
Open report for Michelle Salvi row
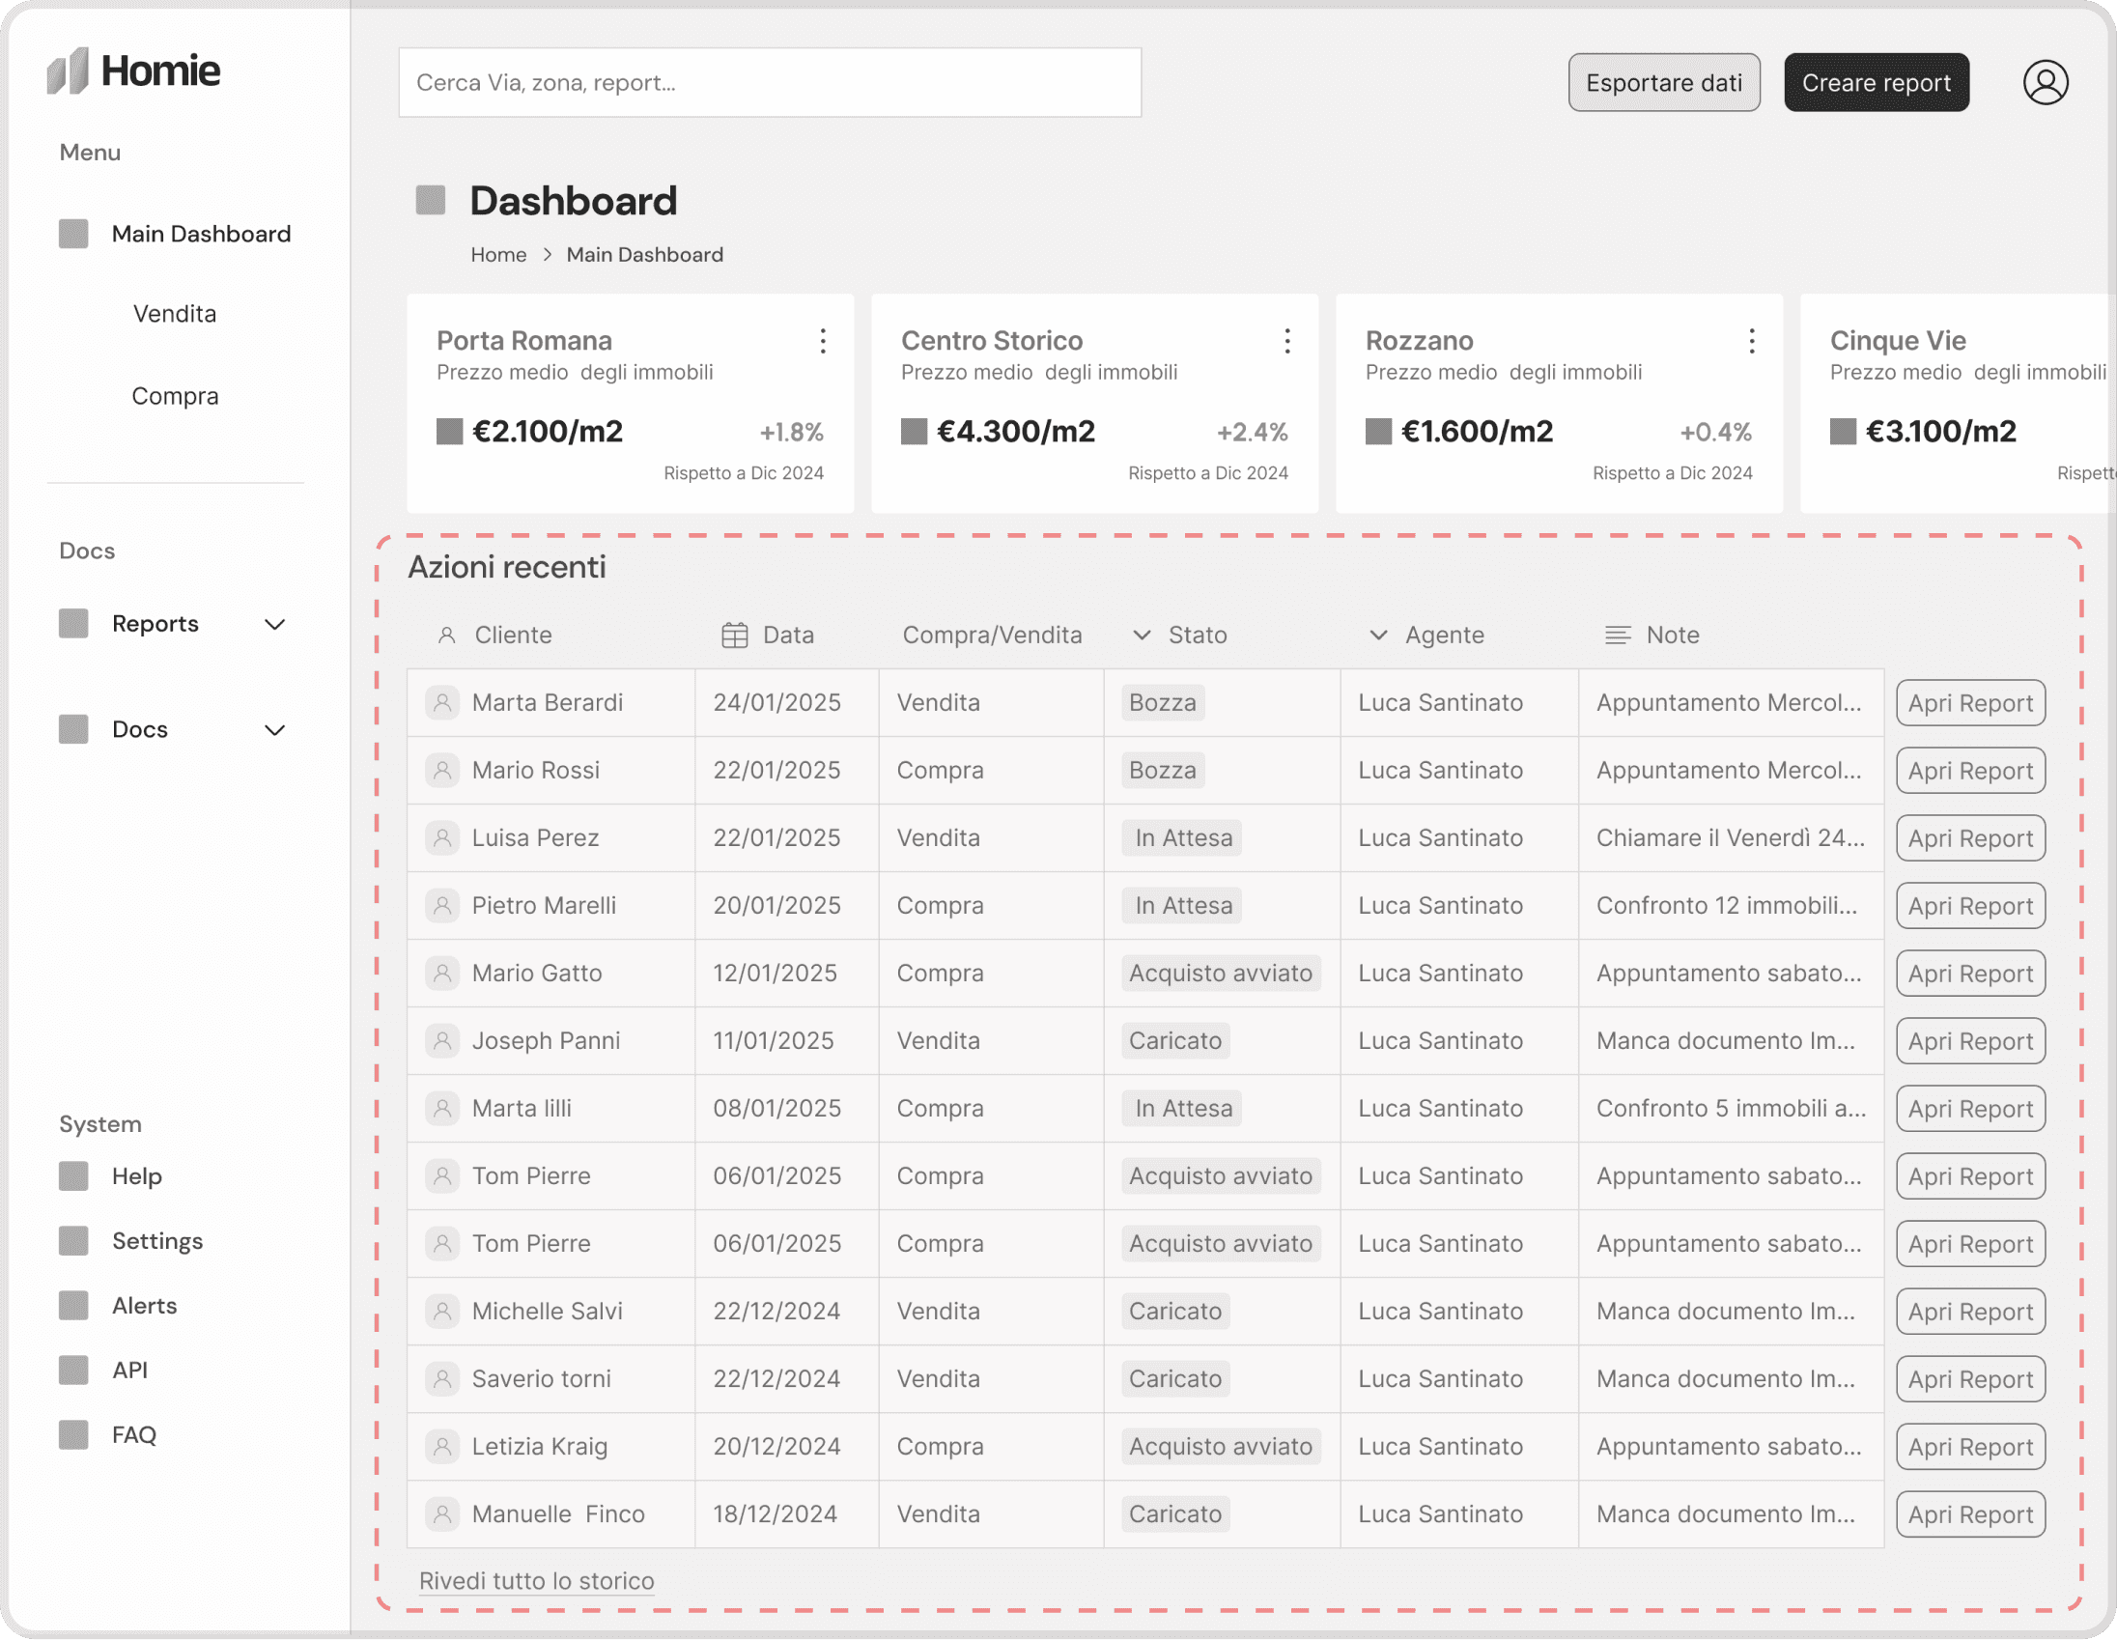[1970, 1312]
